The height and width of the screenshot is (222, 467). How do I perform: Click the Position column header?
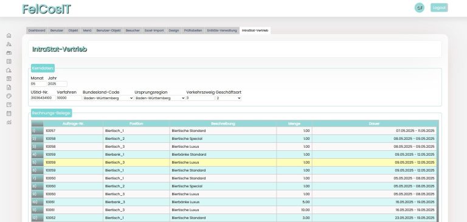coord(136,123)
